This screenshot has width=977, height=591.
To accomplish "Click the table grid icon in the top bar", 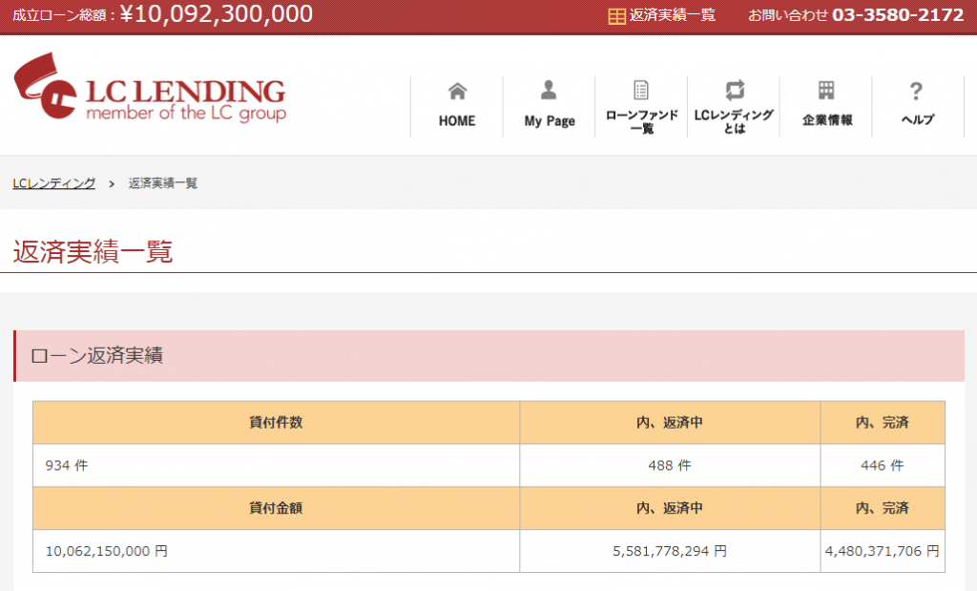I will [x=616, y=16].
